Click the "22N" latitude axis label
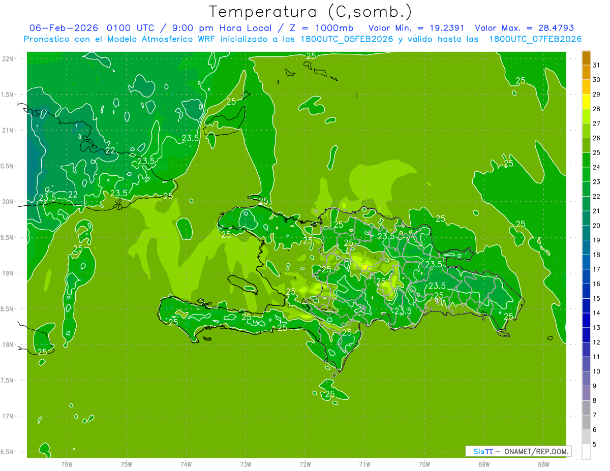The width and height of the screenshot is (610, 471). pos(8,59)
